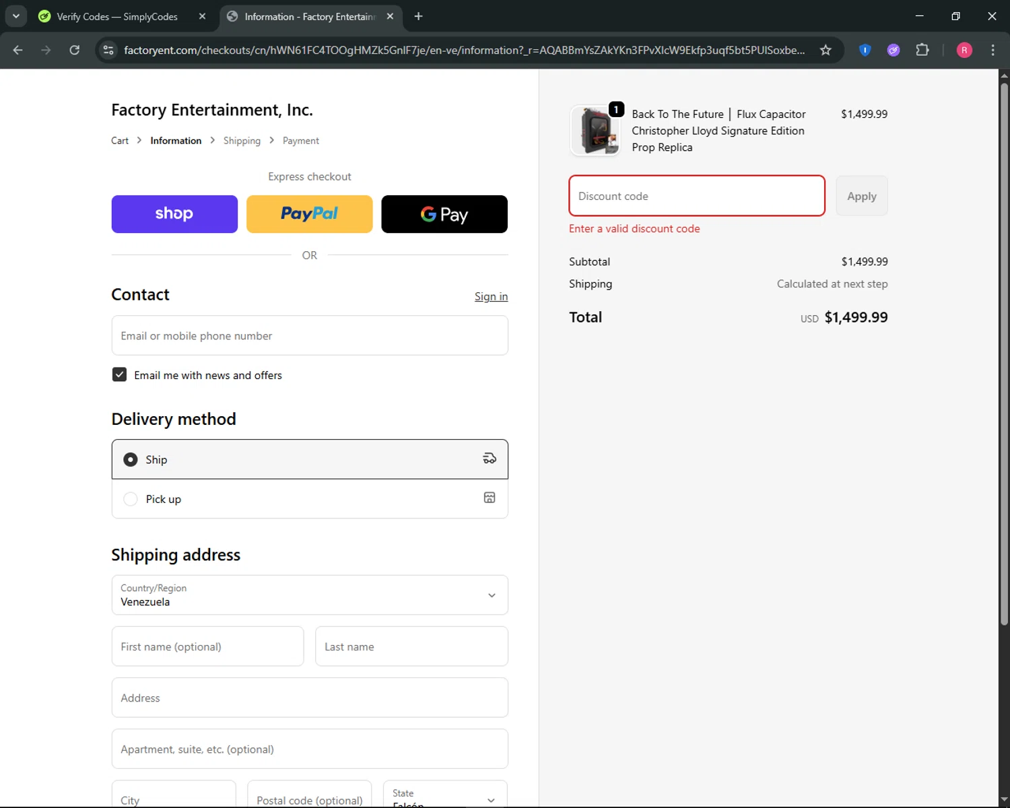The height and width of the screenshot is (808, 1010).
Task: Minimize the browser window
Action: coord(919,16)
